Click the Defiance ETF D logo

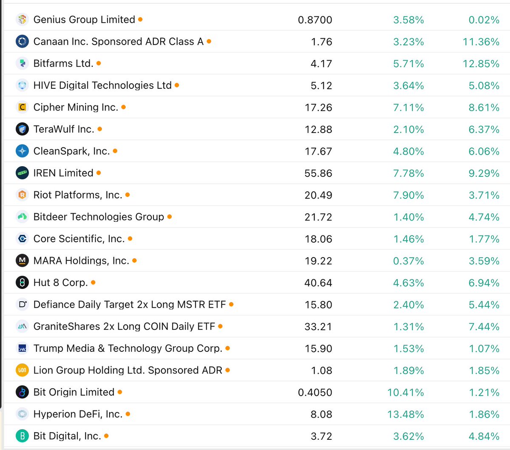(x=22, y=304)
